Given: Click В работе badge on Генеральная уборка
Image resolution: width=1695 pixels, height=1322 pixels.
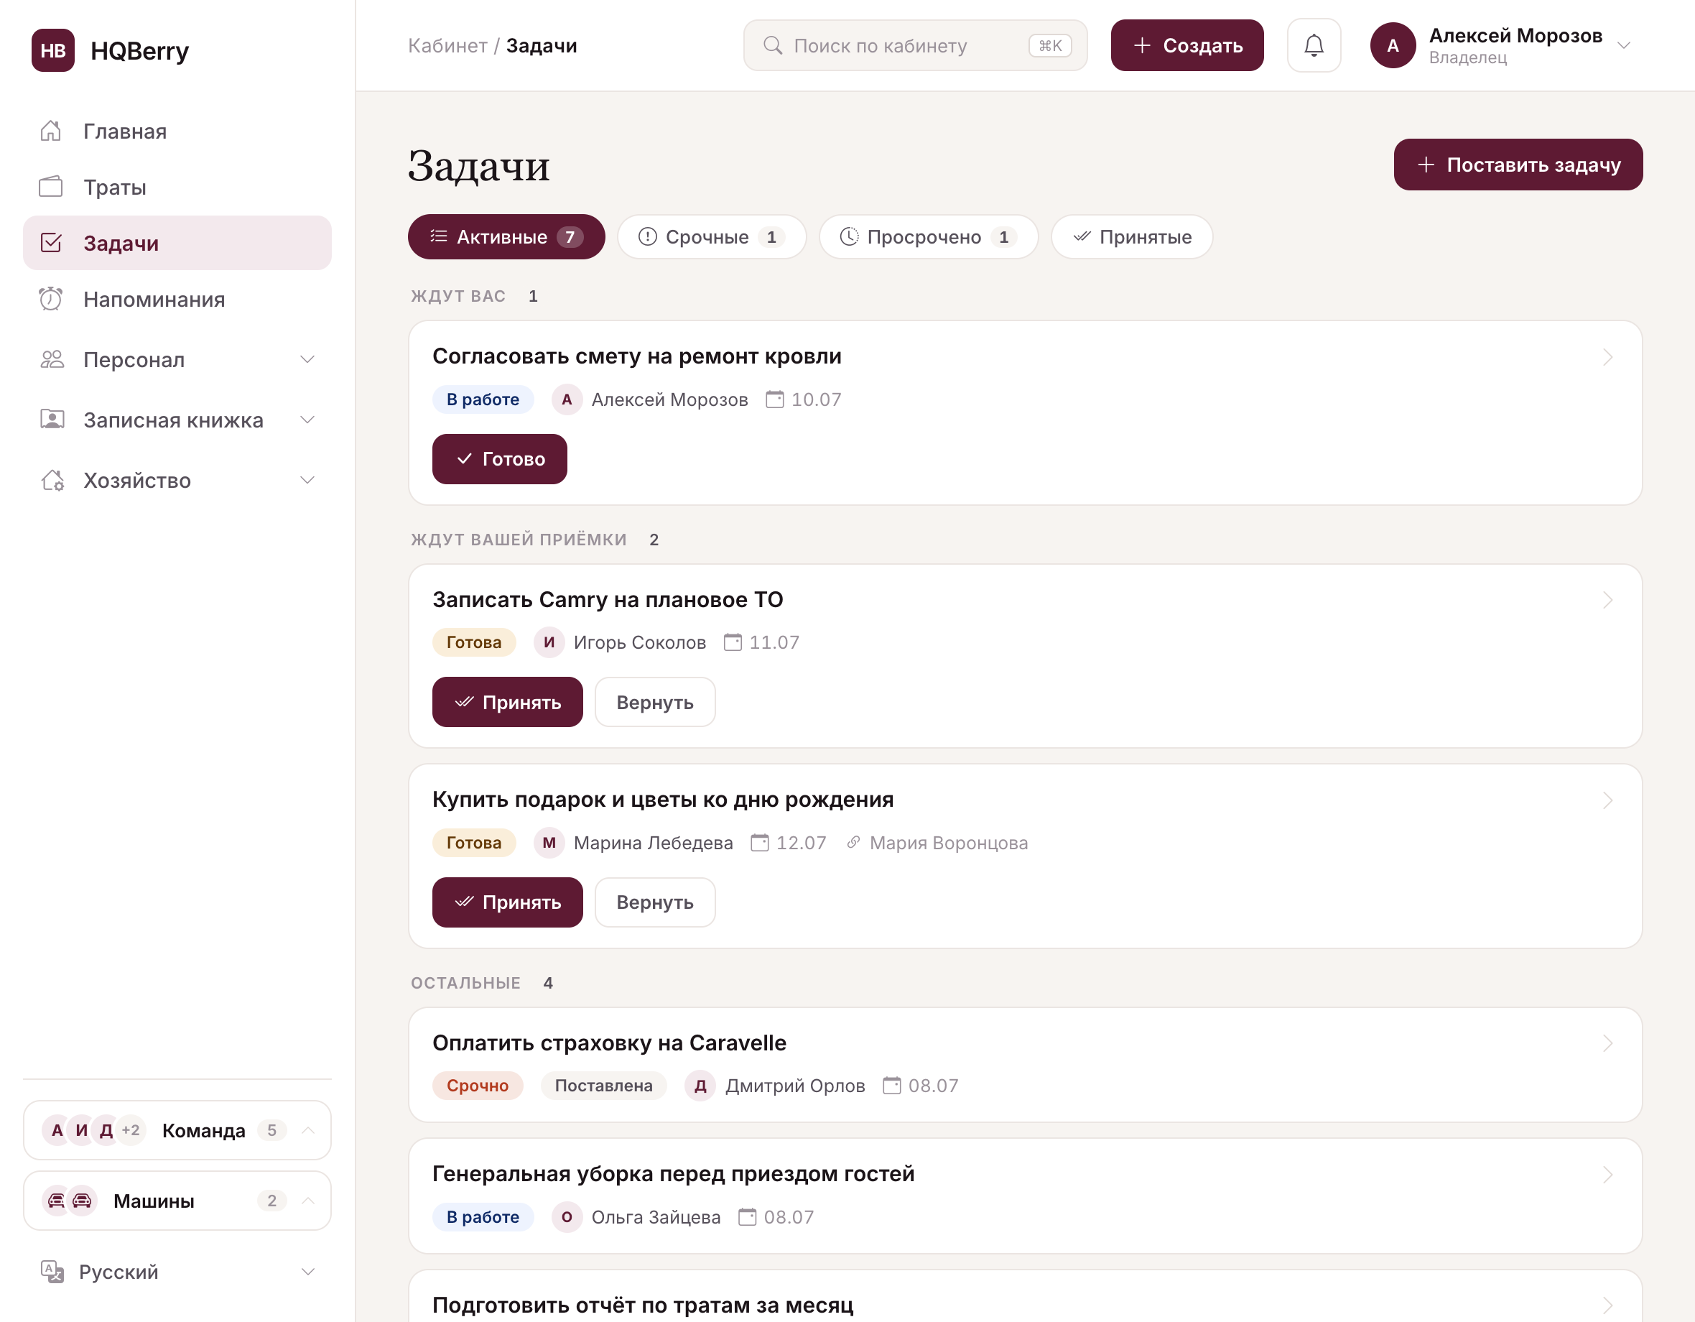Looking at the screenshot, I should pos(483,1217).
